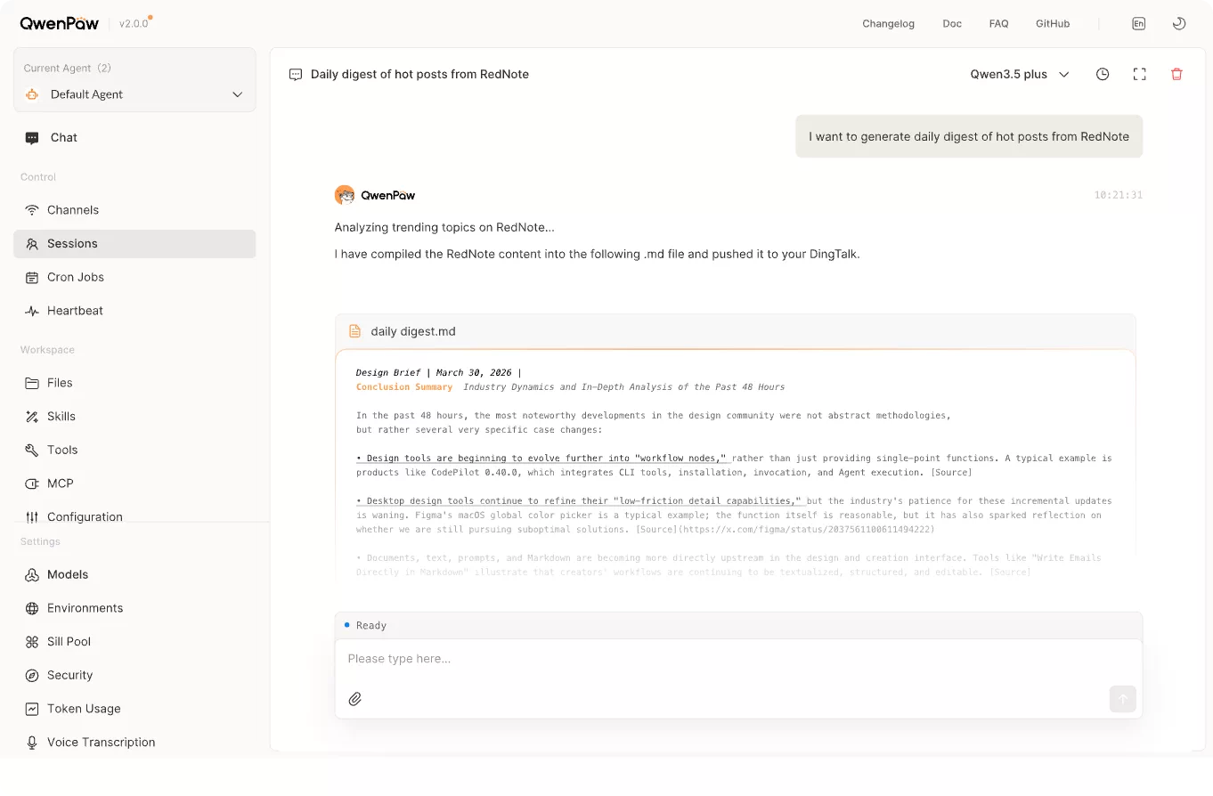Open the MCP sidebar icon
The height and width of the screenshot is (796, 1213).
[x=32, y=483]
